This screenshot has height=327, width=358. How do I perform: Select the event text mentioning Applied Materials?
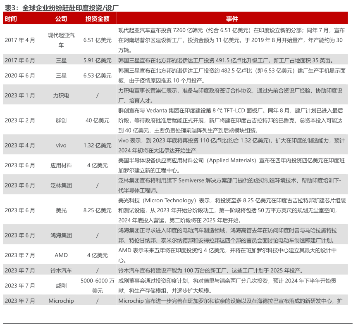232,165
